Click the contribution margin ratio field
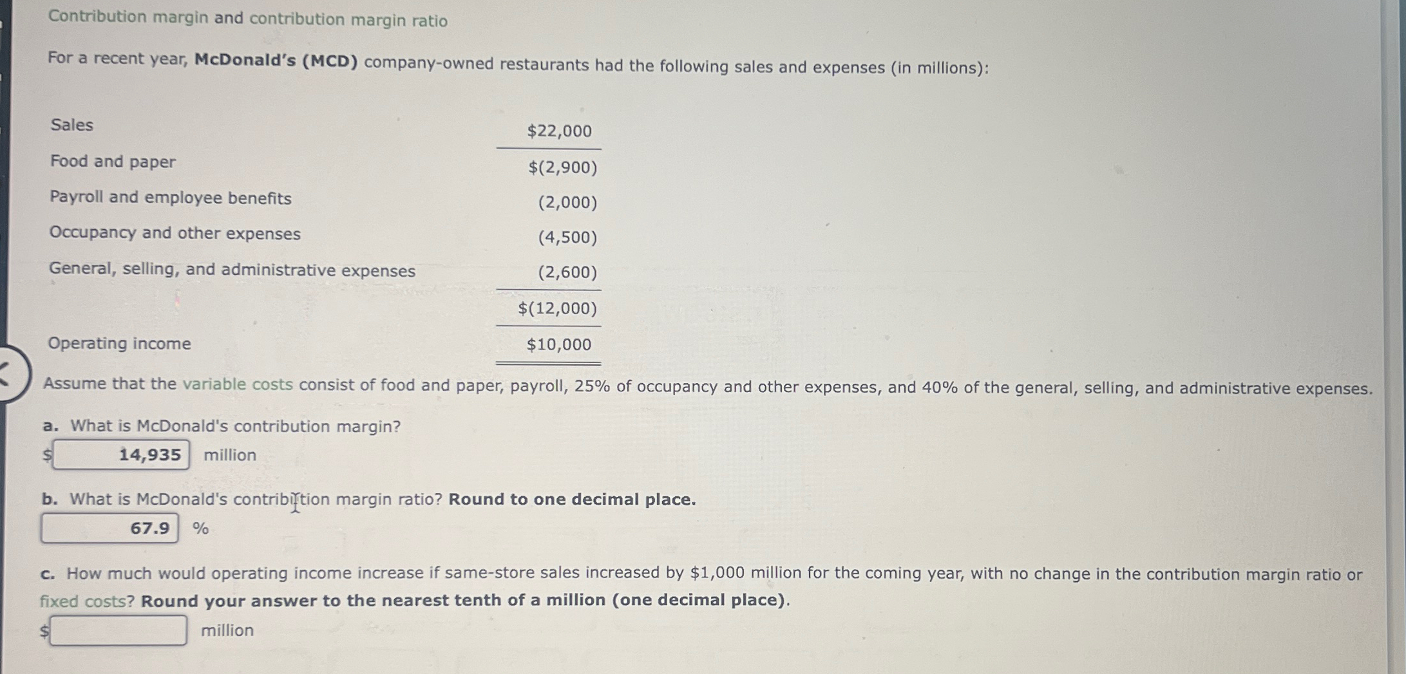The image size is (1406, 674). 110,528
